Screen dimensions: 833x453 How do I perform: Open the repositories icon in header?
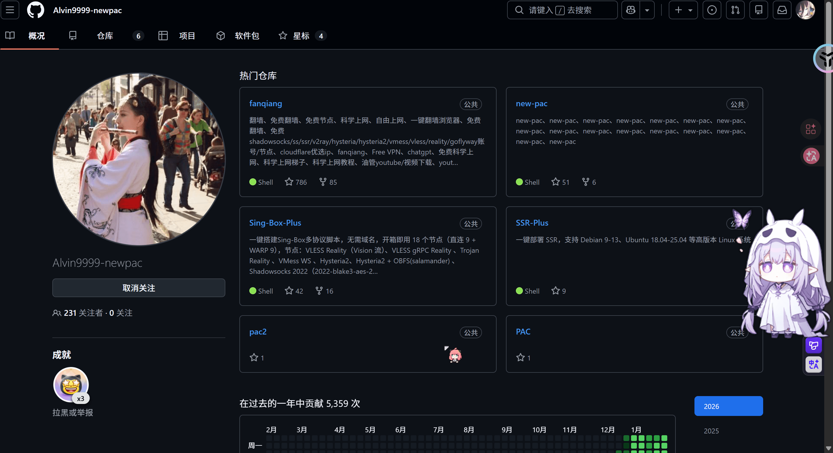coord(759,10)
